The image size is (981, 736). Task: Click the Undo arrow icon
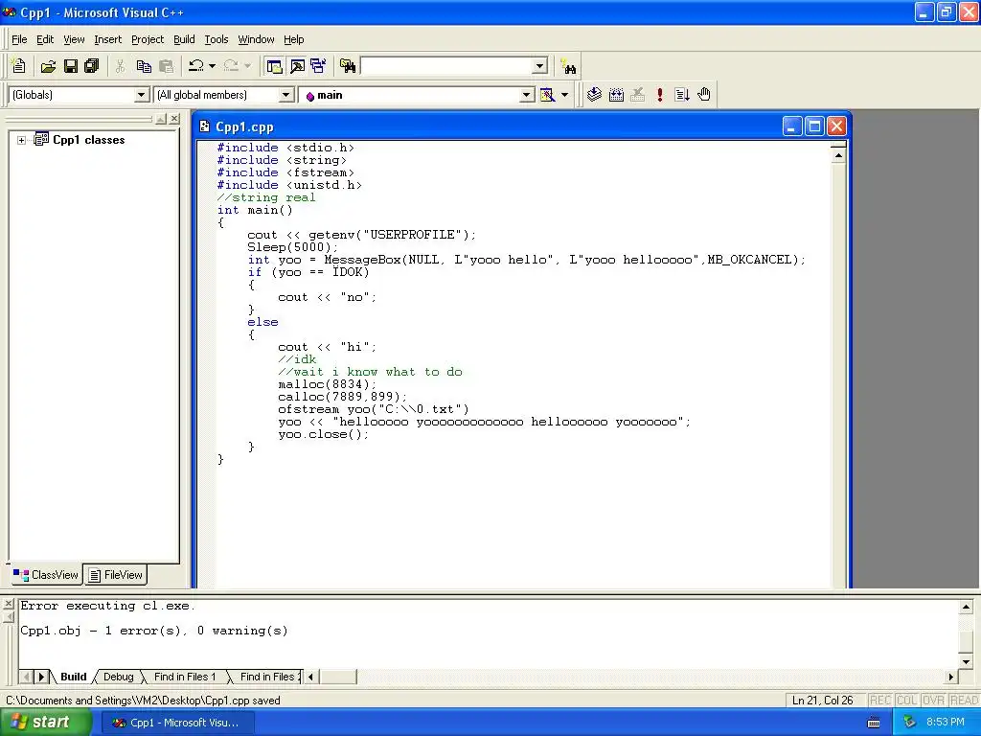tap(195, 66)
